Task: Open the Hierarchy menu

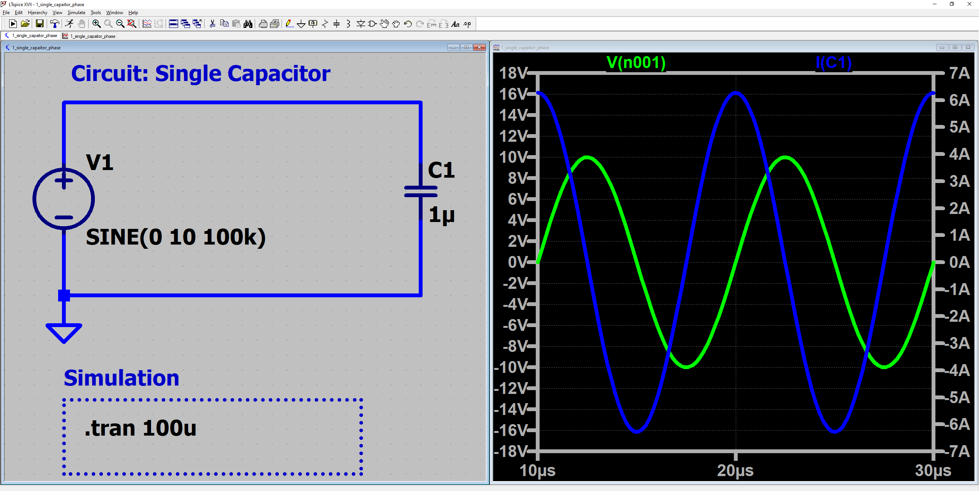Action: 37,13
